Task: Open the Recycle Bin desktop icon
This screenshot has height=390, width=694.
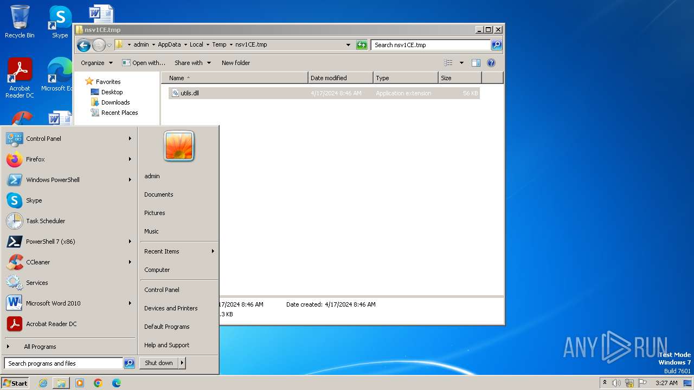Action: (x=20, y=22)
